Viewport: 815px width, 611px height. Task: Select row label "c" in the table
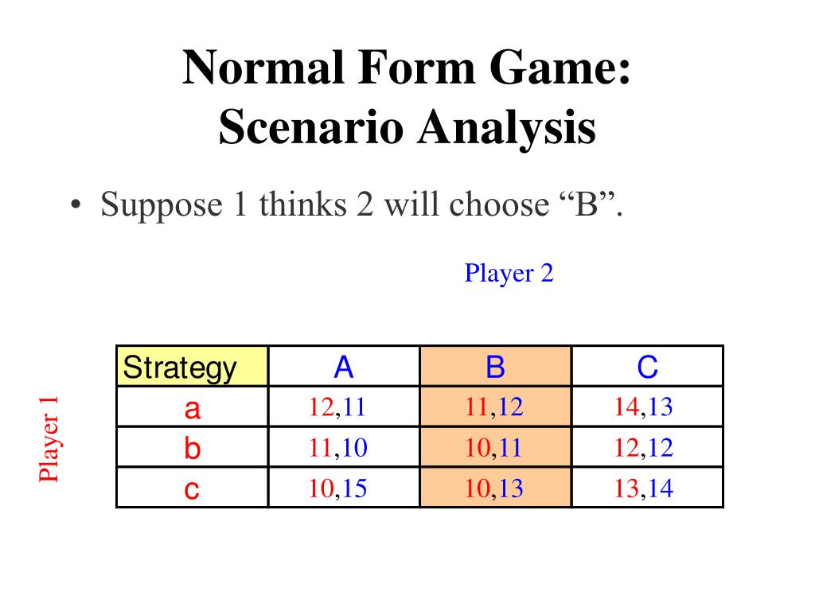pos(192,488)
